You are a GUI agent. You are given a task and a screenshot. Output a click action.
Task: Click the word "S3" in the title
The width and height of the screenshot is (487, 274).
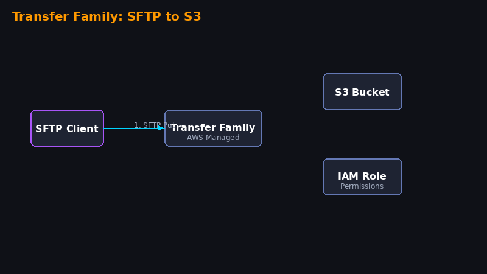tap(192, 16)
